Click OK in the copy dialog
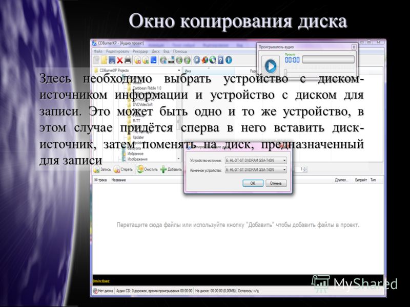The image size is (410, 307). coord(253,183)
